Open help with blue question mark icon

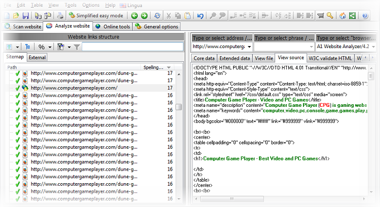pyautogui.click(x=365, y=16)
